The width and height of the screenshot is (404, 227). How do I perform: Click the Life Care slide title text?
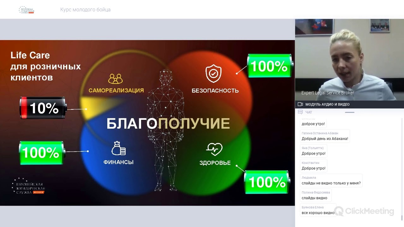point(45,66)
